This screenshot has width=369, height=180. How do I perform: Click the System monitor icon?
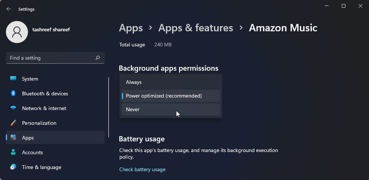[x=13, y=79]
